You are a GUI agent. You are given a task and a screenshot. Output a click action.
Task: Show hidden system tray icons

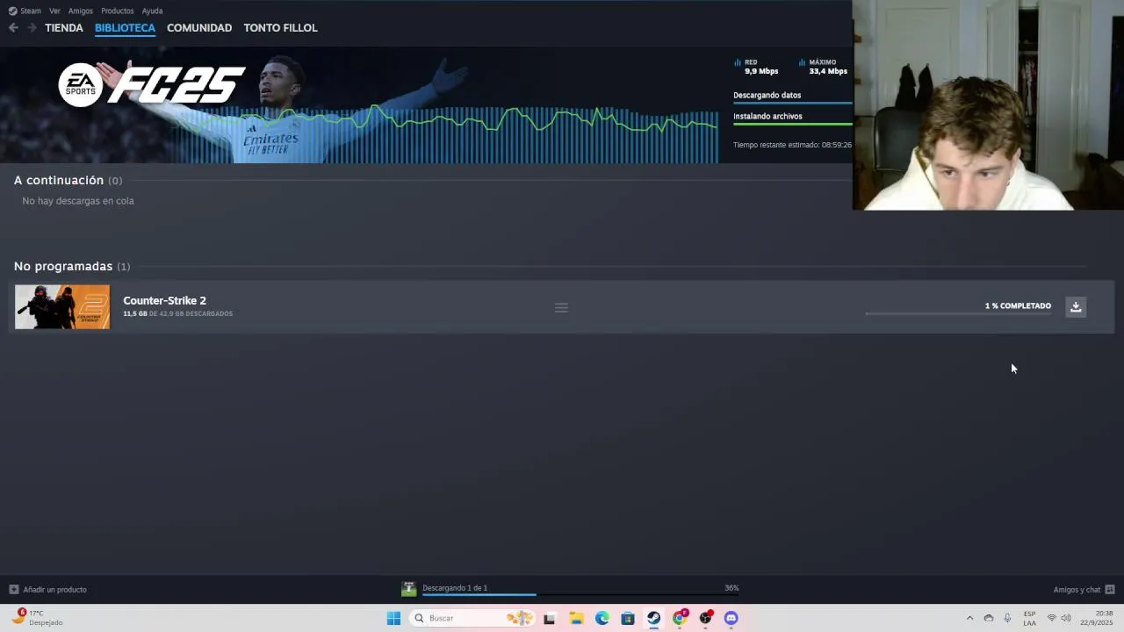pyautogui.click(x=969, y=618)
